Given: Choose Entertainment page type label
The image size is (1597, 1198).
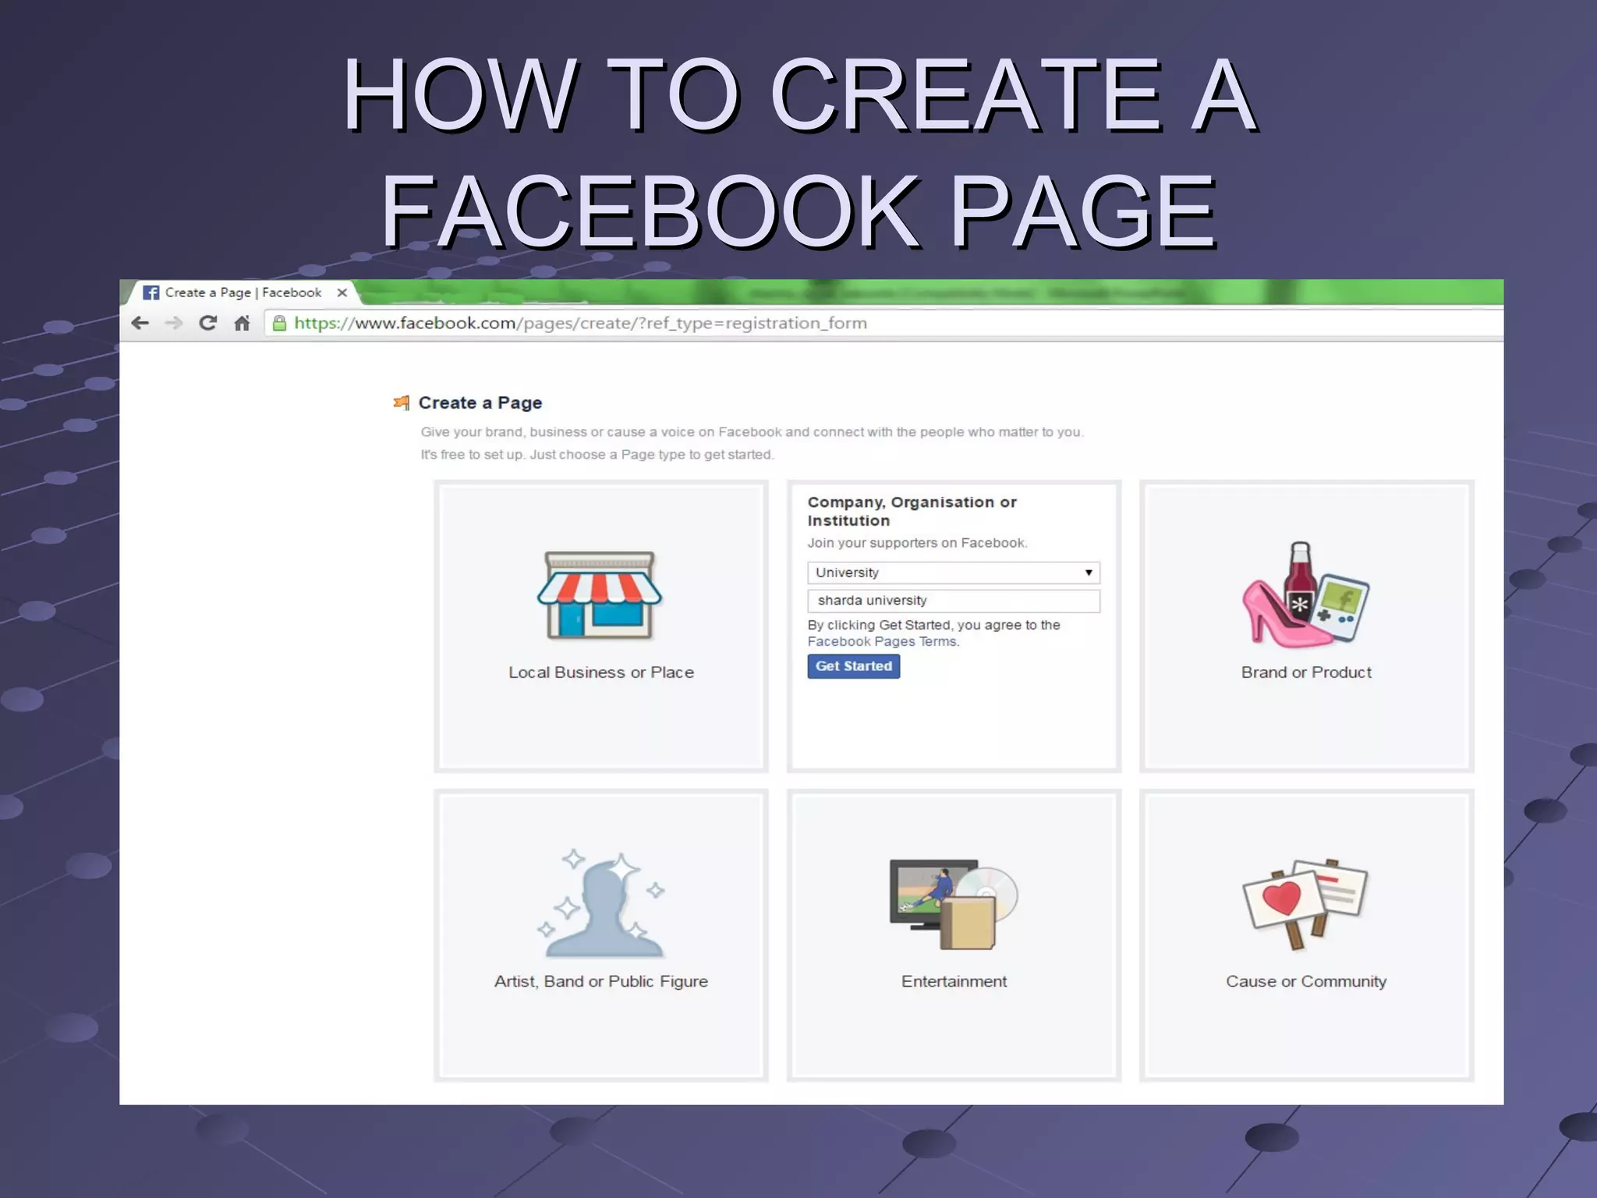Looking at the screenshot, I should click(954, 982).
